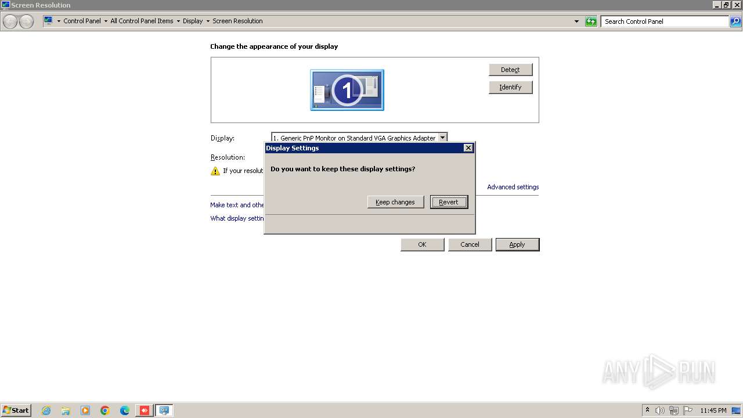Screen dimensions: 743x418
Task: Launch Internet Explorer from taskbar
Action: pos(46,410)
